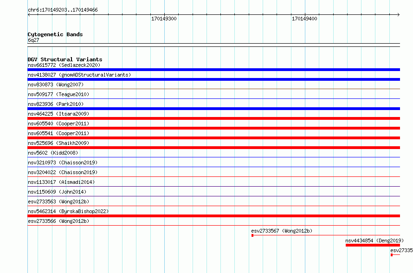413x273 pixels.
Task: Click the 170149400 ruler position label
Action: pos(304,19)
